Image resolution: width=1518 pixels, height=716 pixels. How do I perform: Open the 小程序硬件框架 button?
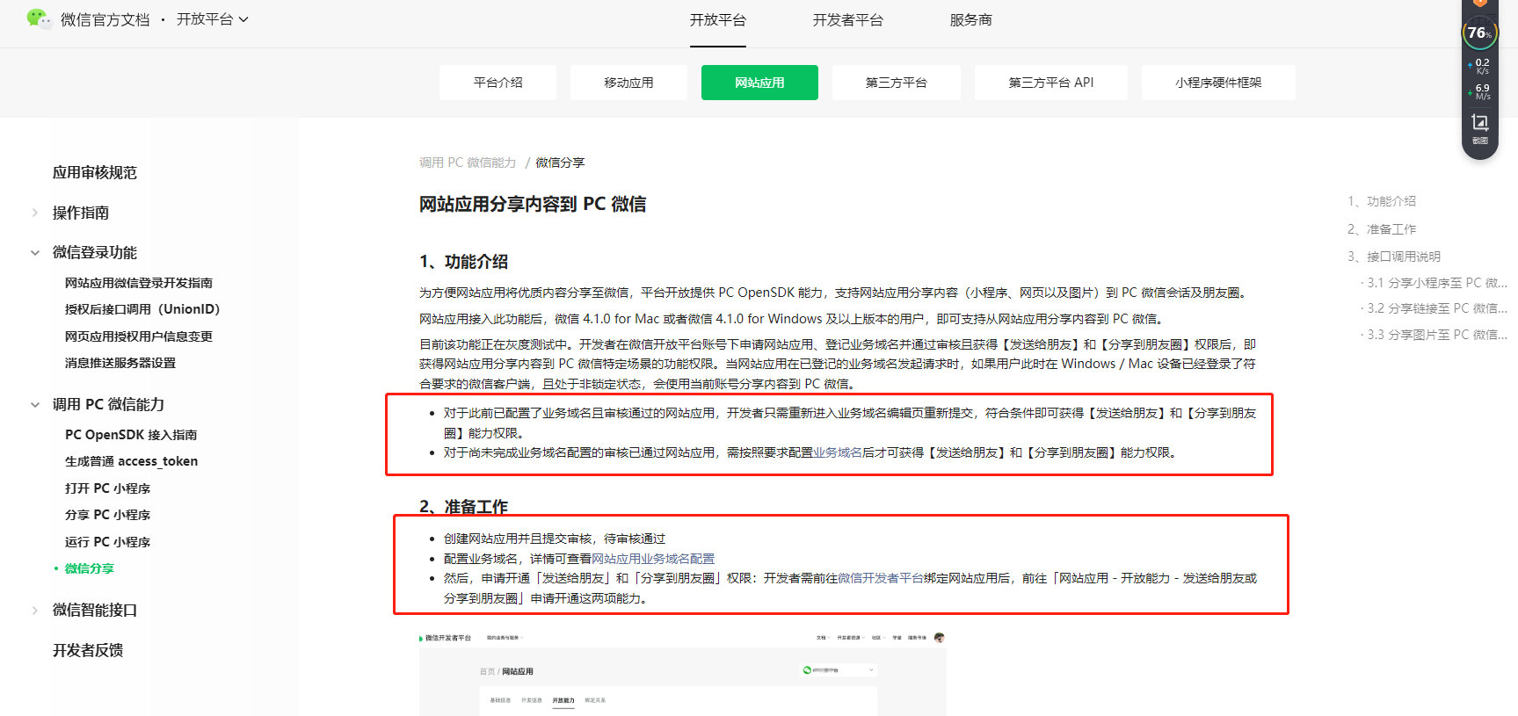[1217, 83]
